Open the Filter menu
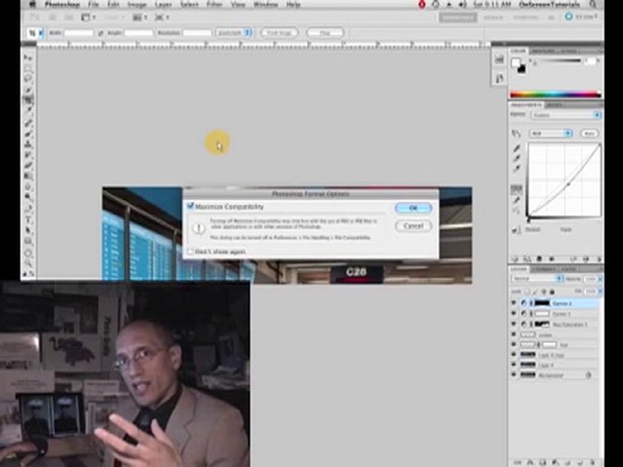 [x=214, y=5]
